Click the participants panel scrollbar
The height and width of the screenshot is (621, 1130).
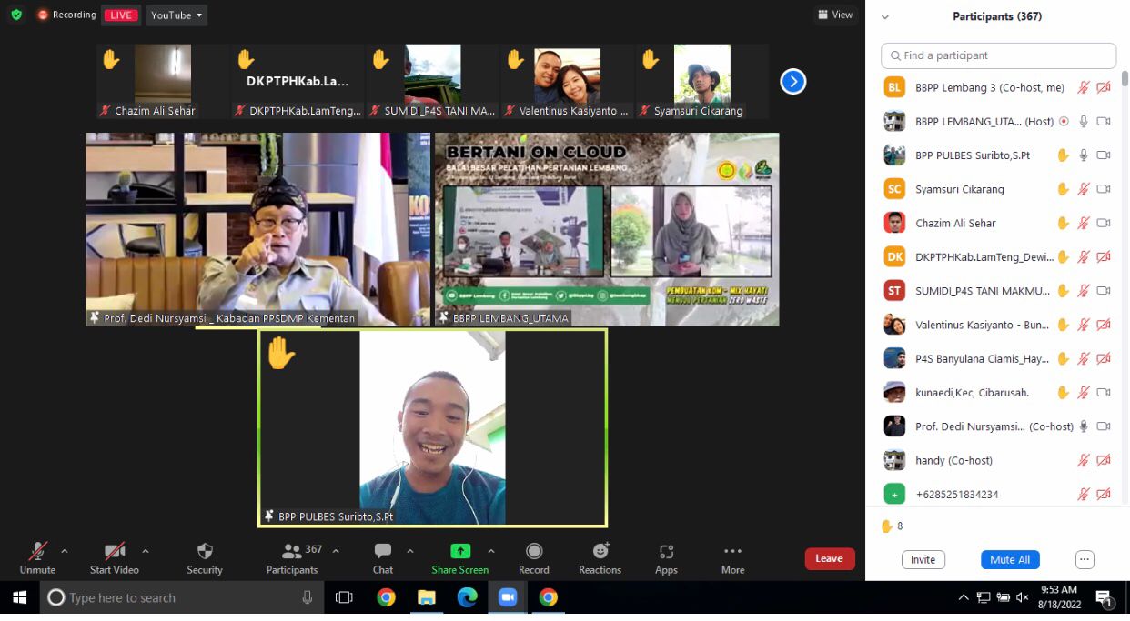click(x=1125, y=273)
